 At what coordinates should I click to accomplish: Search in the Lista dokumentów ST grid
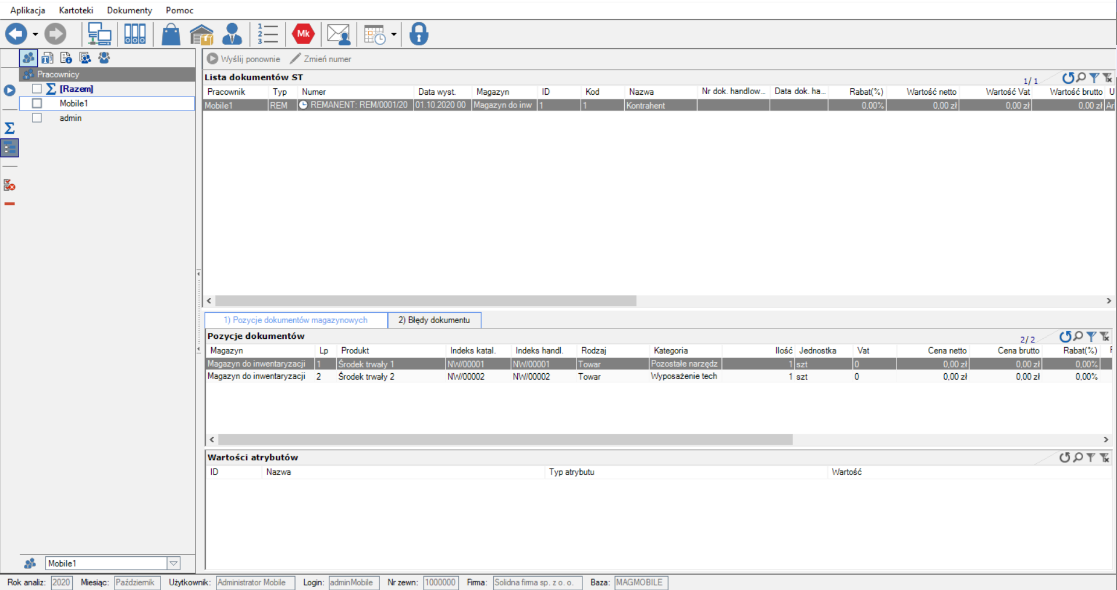pos(1081,77)
